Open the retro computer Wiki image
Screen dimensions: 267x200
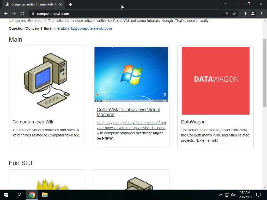(x=47, y=81)
